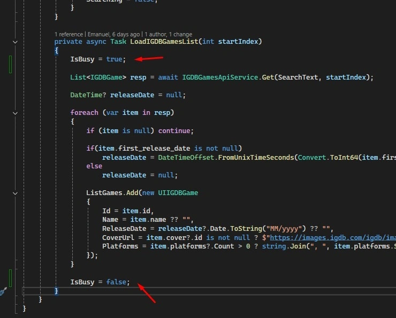Click the IGDBGamesApiService identifier

coord(220,77)
